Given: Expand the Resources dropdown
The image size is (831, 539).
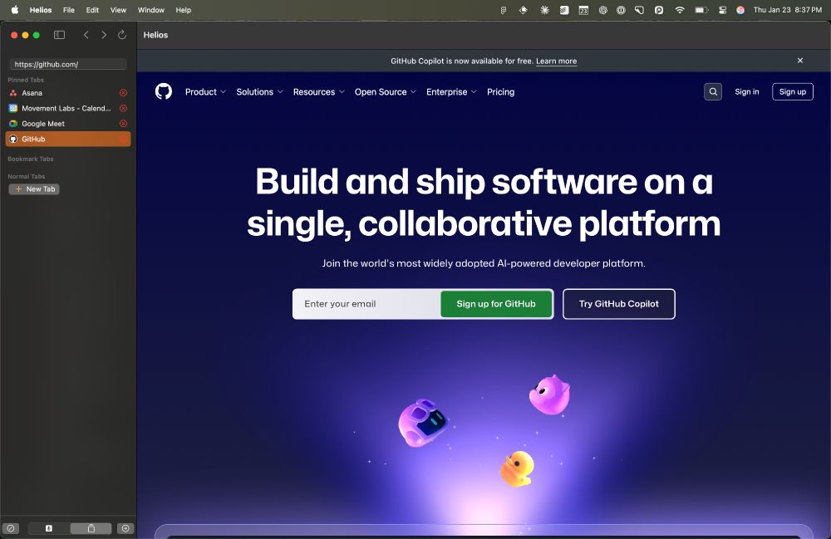Looking at the screenshot, I should click(319, 91).
